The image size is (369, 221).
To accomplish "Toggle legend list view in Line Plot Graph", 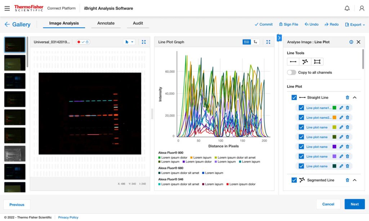I will point(246,42).
